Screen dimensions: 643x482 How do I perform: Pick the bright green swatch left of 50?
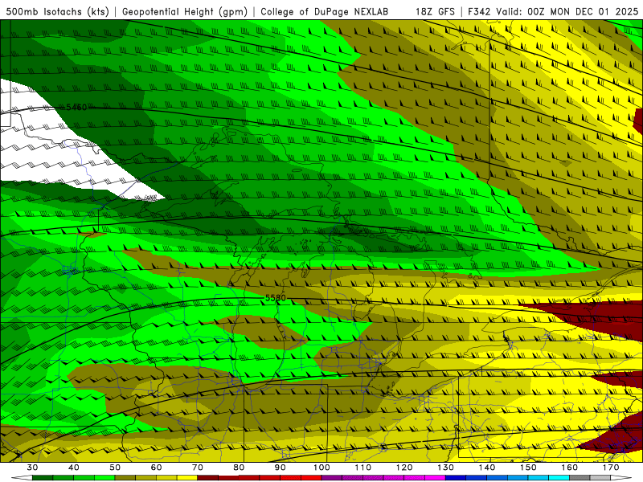(x=104, y=478)
